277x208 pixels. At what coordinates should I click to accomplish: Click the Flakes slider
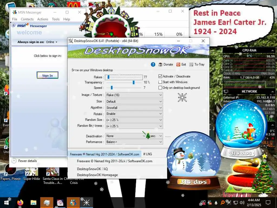click(124, 77)
